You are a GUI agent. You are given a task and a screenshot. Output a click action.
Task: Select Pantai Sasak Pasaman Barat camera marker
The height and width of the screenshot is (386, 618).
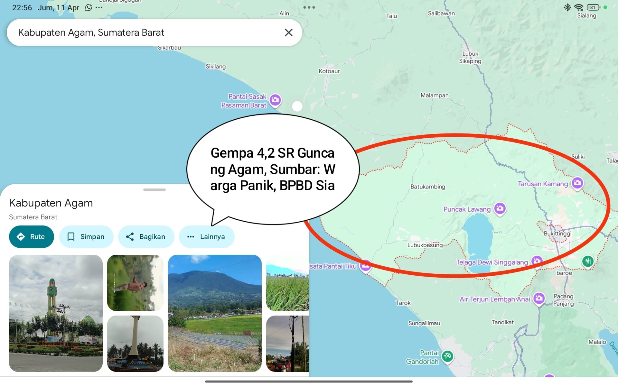pos(275,100)
